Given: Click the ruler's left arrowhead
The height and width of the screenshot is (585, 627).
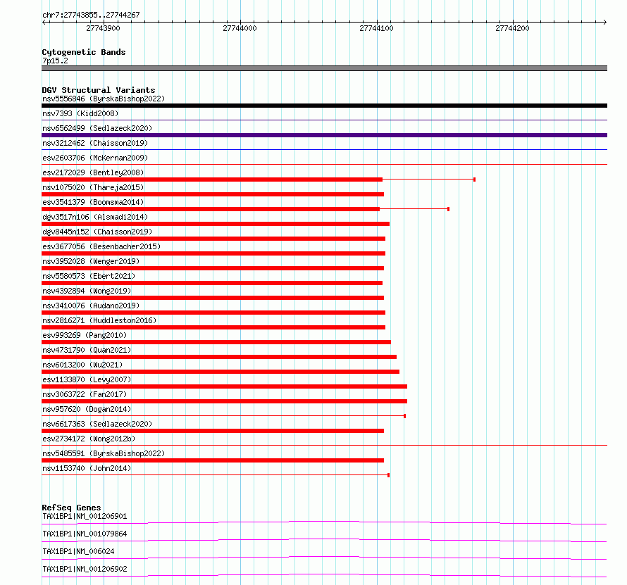Looking at the screenshot, I should 44,23.
